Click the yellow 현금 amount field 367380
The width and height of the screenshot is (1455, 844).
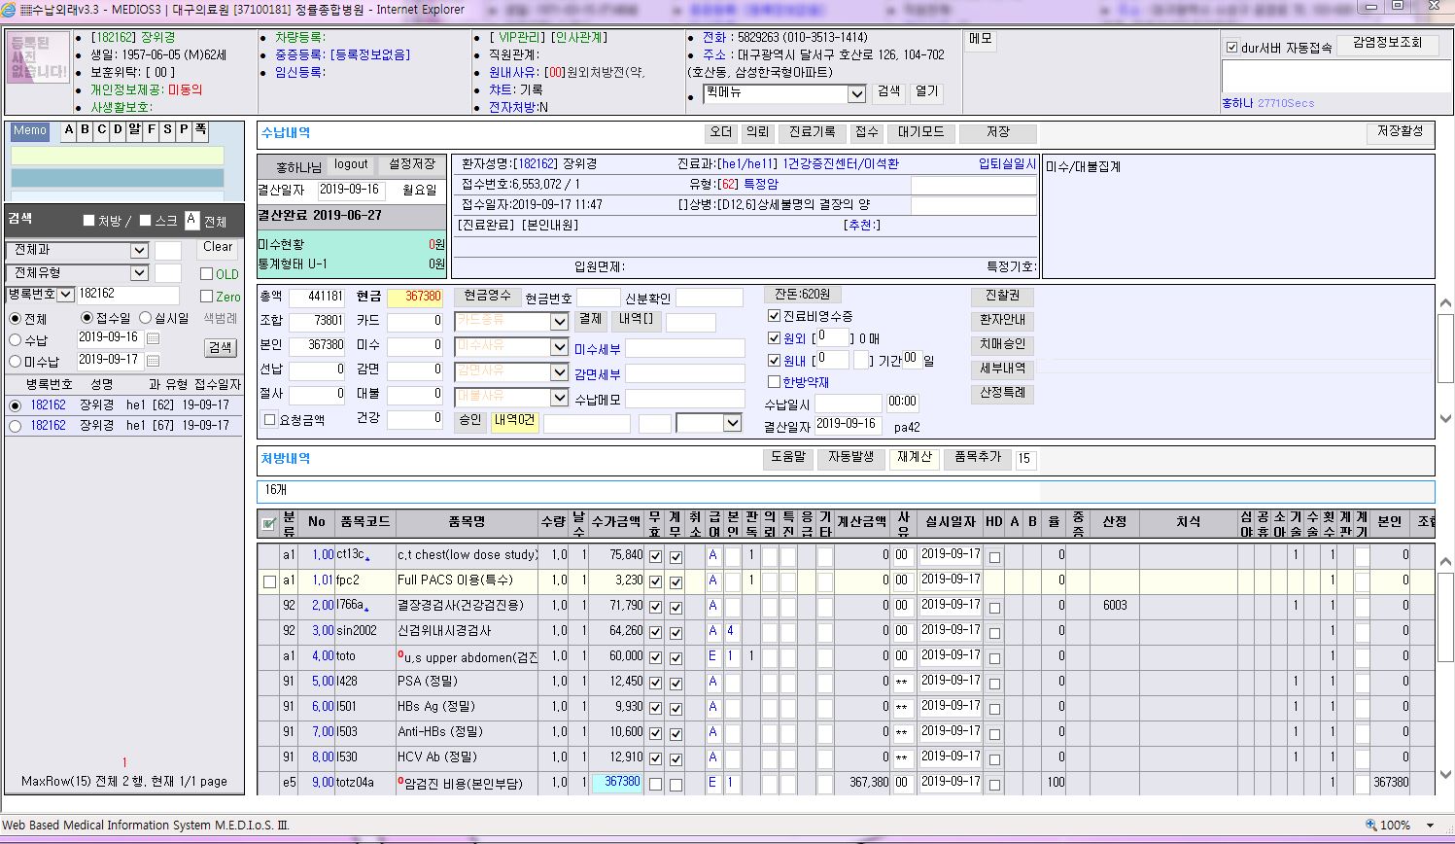click(x=415, y=297)
